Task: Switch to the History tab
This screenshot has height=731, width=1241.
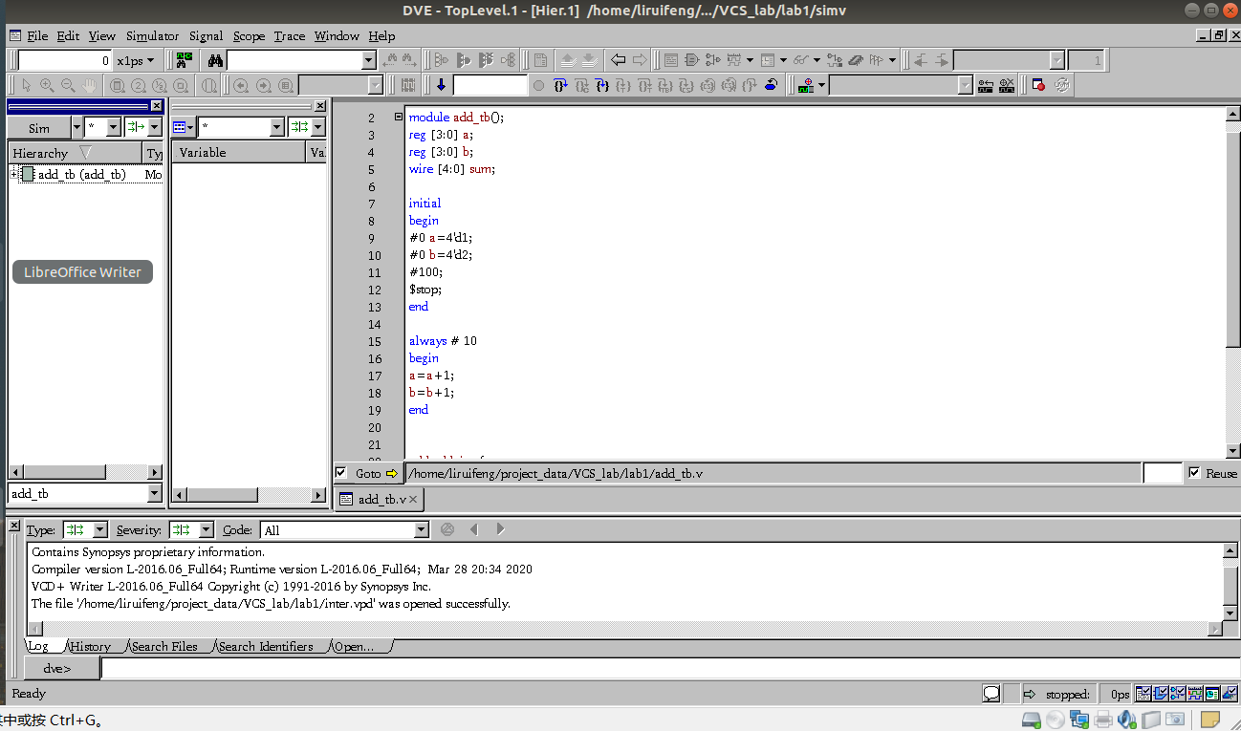Action: (x=92, y=646)
